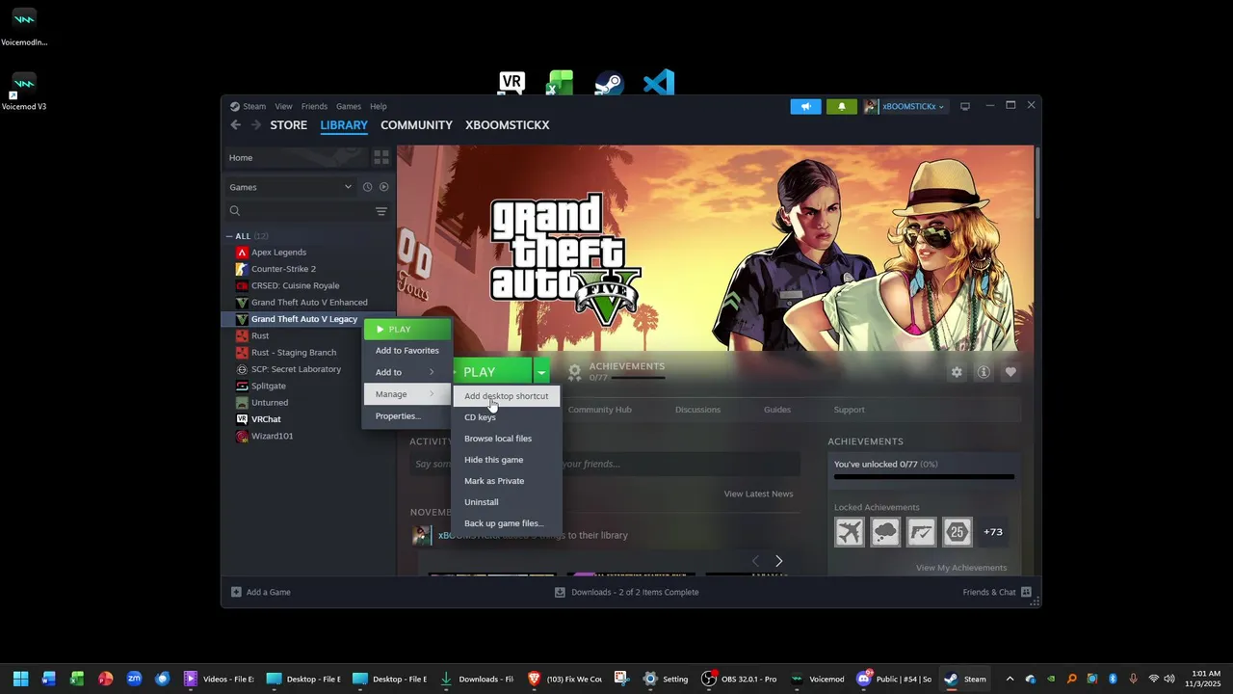Switch to the LIBRARY tab

[344, 125]
